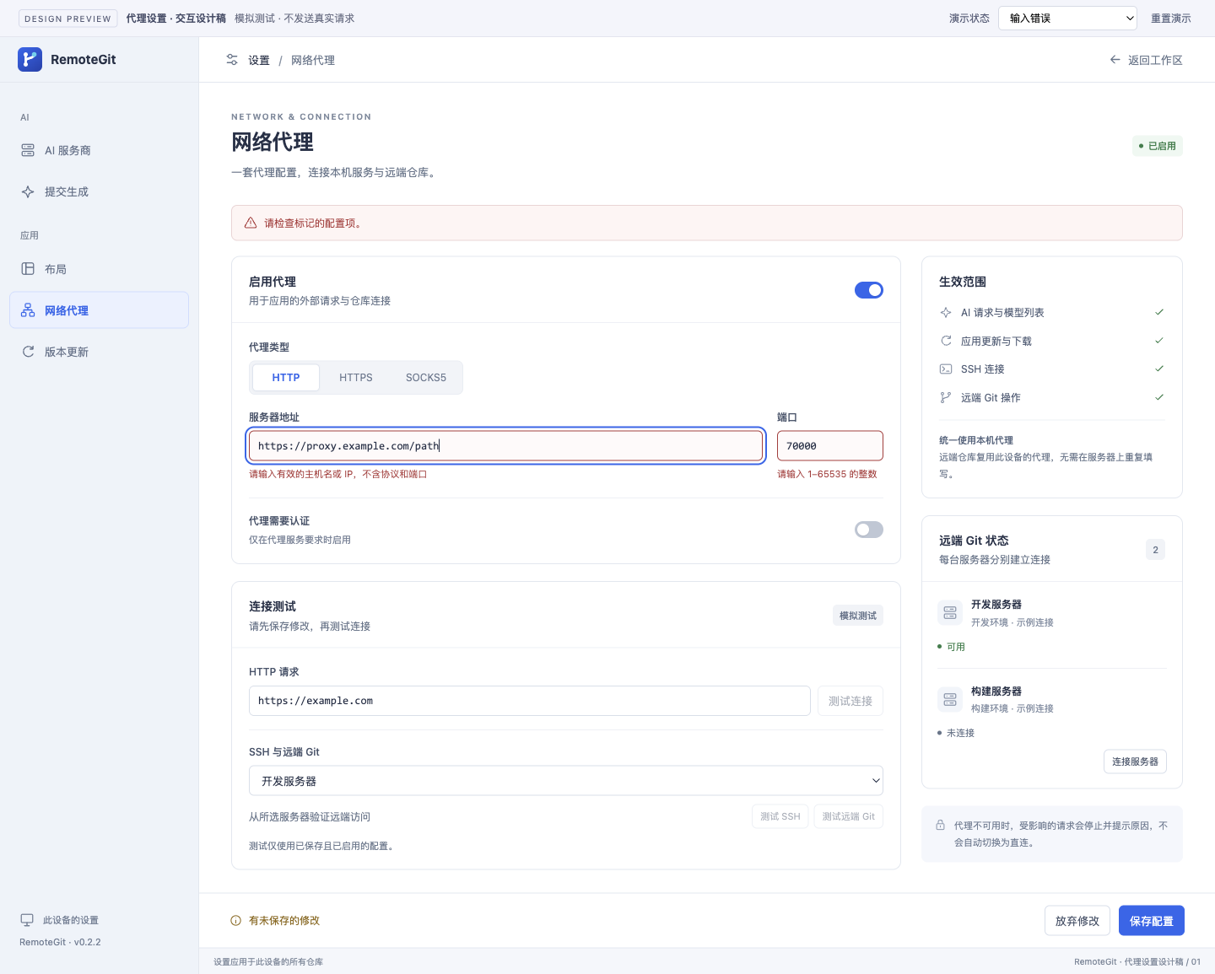The width and height of the screenshot is (1215, 974).
Task: Enable the 代理需要认证 toggle
Action: coord(869,530)
